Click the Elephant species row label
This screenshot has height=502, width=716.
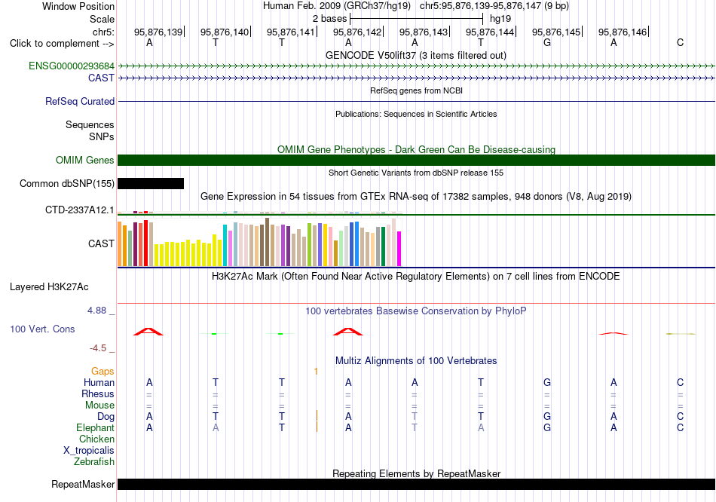click(x=95, y=427)
